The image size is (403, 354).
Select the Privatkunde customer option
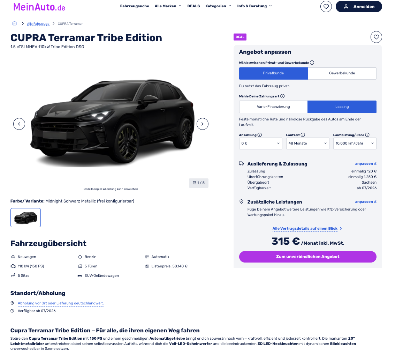(x=273, y=73)
